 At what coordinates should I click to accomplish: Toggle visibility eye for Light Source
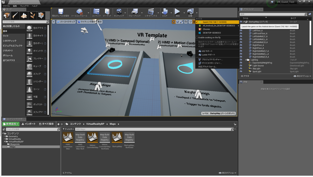pyautogui.click(x=241, y=66)
